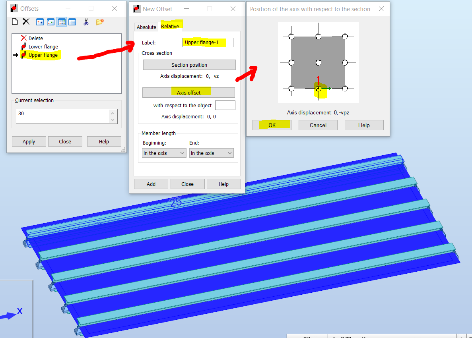Select the bottom-center axis position node
Image resolution: width=472 pixels, height=338 pixels.
pos(318,89)
